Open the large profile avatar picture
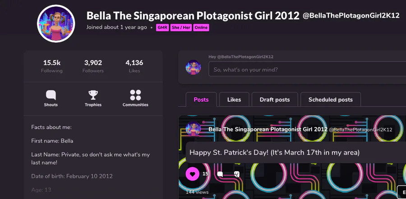Image resolution: width=406 pixels, height=199 pixels. (56, 23)
